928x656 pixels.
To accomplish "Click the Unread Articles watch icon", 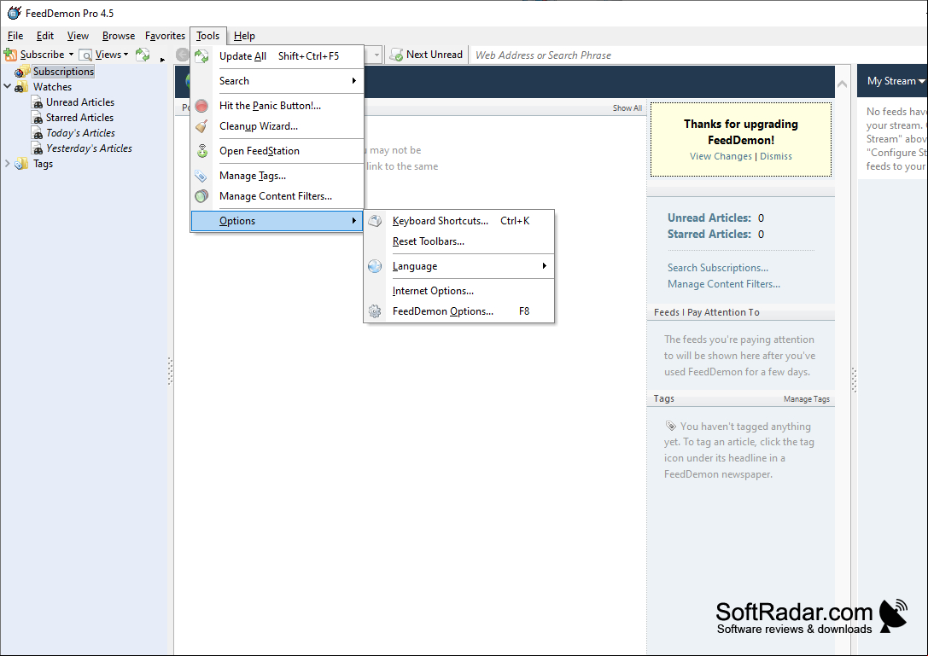I will coord(38,102).
